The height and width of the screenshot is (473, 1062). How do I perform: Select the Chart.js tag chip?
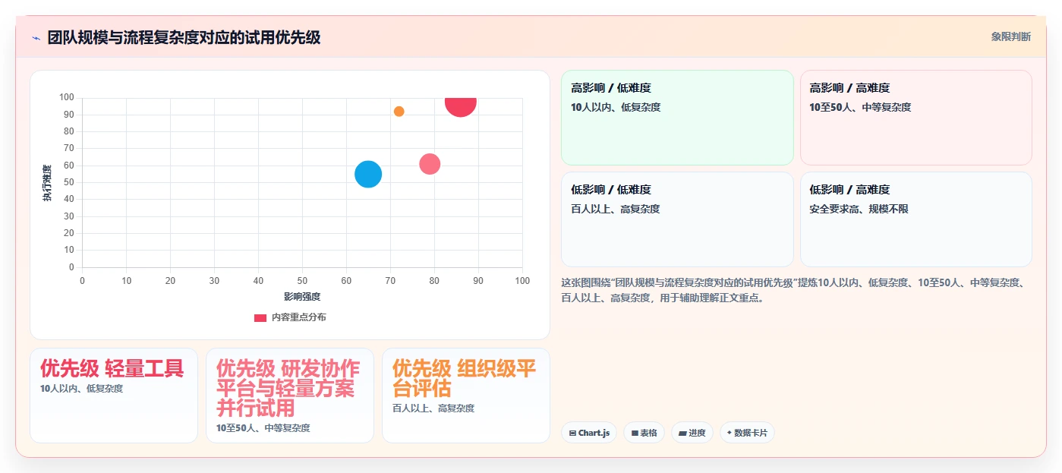coord(589,433)
